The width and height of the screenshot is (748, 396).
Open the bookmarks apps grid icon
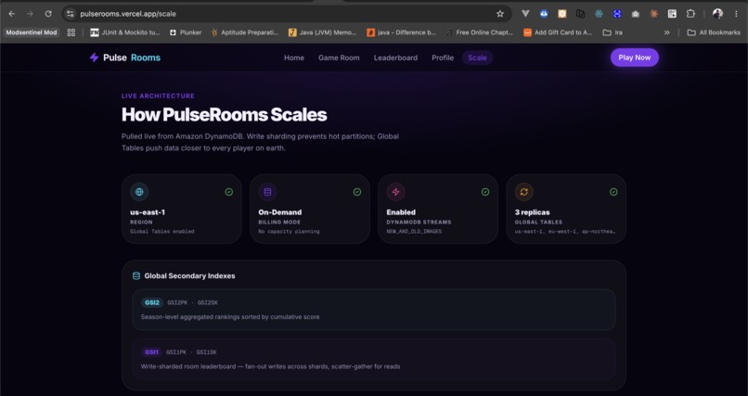(x=71, y=32)
